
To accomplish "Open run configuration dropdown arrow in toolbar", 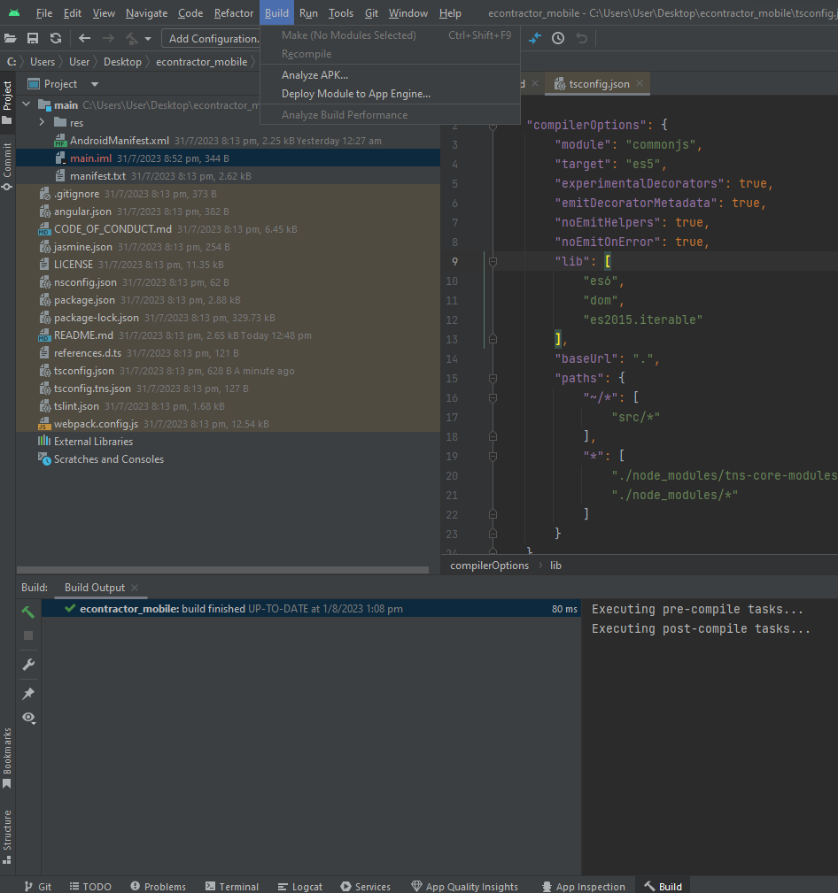I will coord(148,39).
